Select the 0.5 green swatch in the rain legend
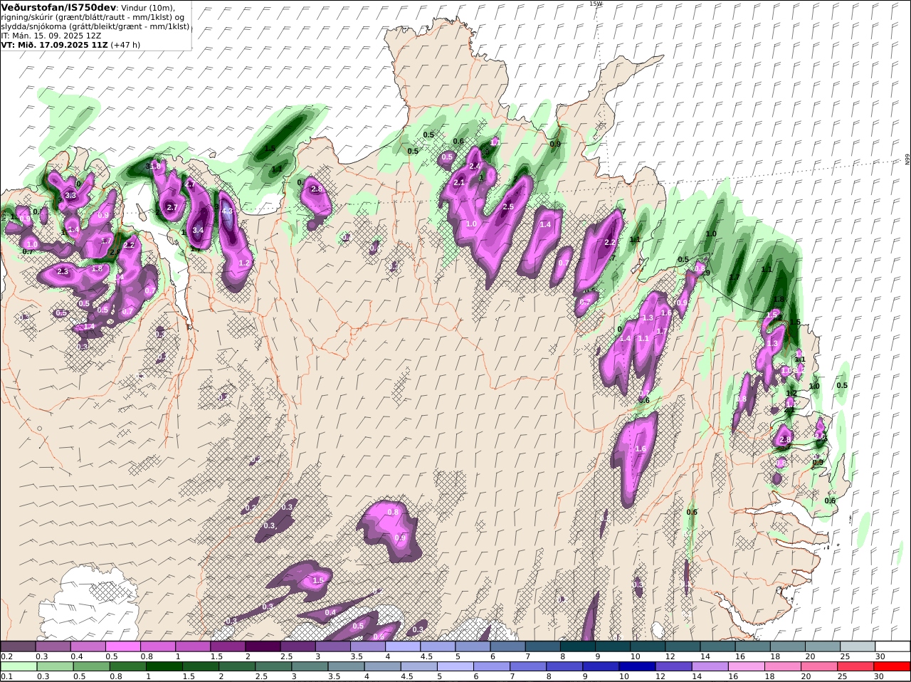911x682 pixels. [93, 666]
